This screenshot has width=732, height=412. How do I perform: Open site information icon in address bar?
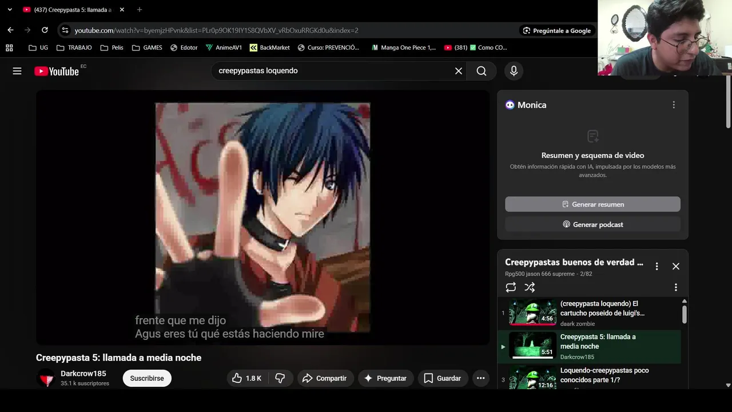click(65, 30)
